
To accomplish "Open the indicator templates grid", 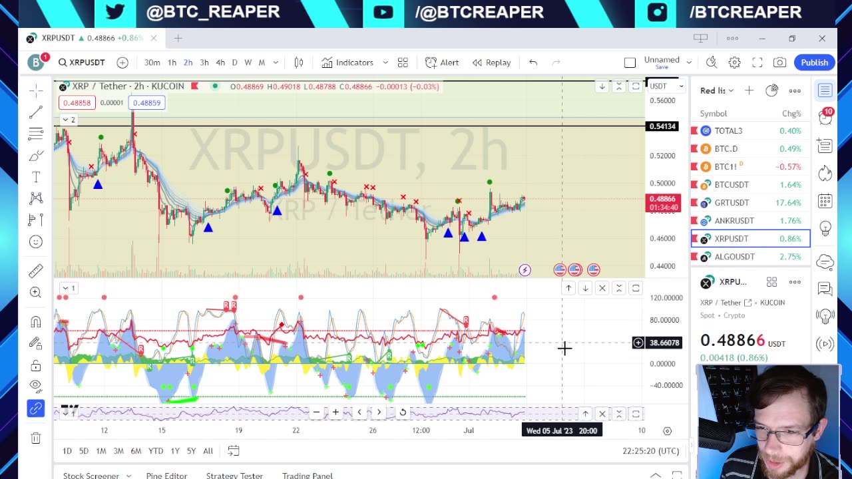I will click(x=403, y=63).
